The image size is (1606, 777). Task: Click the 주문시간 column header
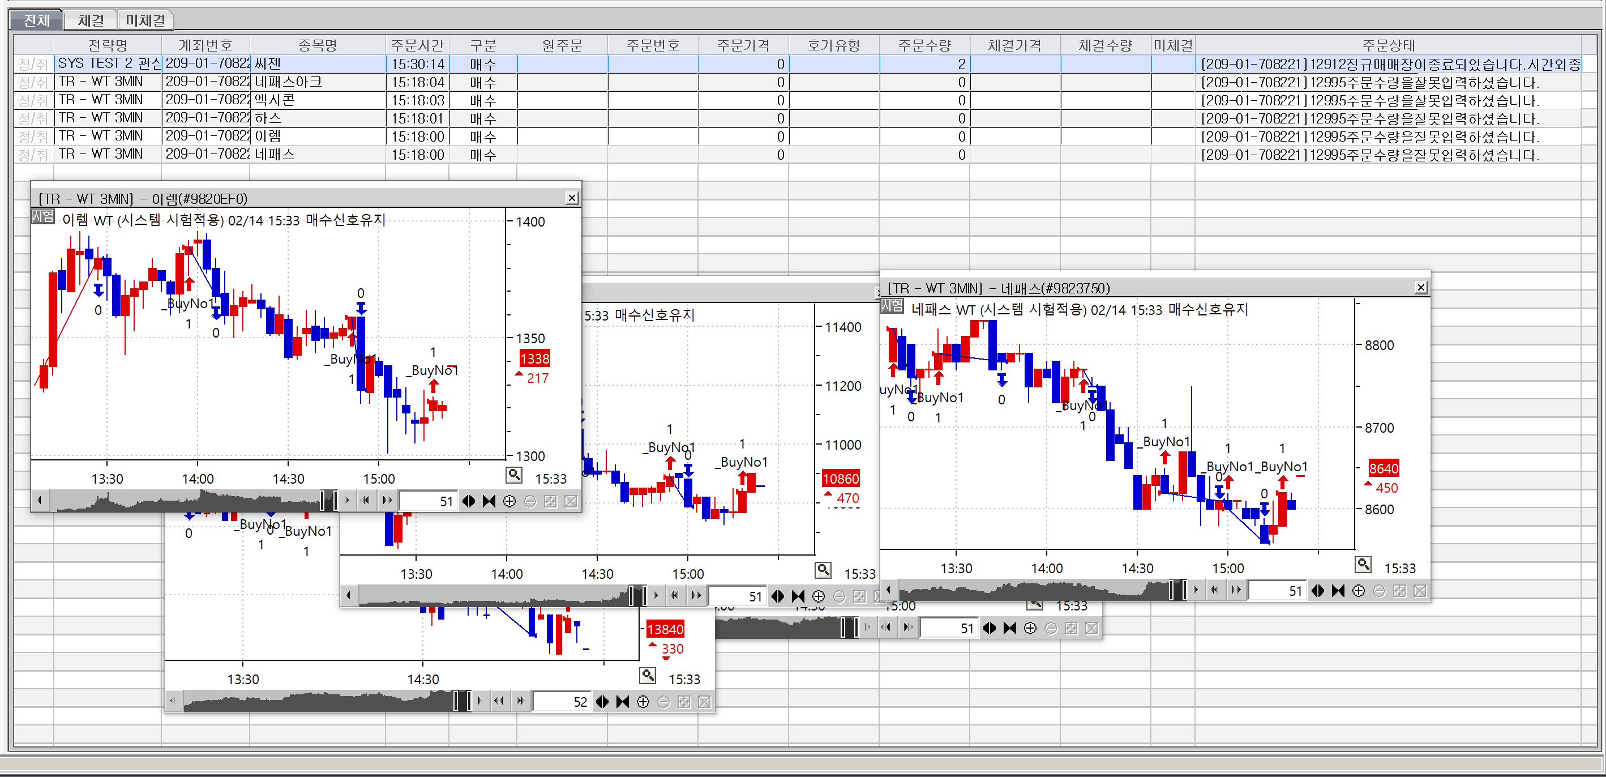(417, 45)
